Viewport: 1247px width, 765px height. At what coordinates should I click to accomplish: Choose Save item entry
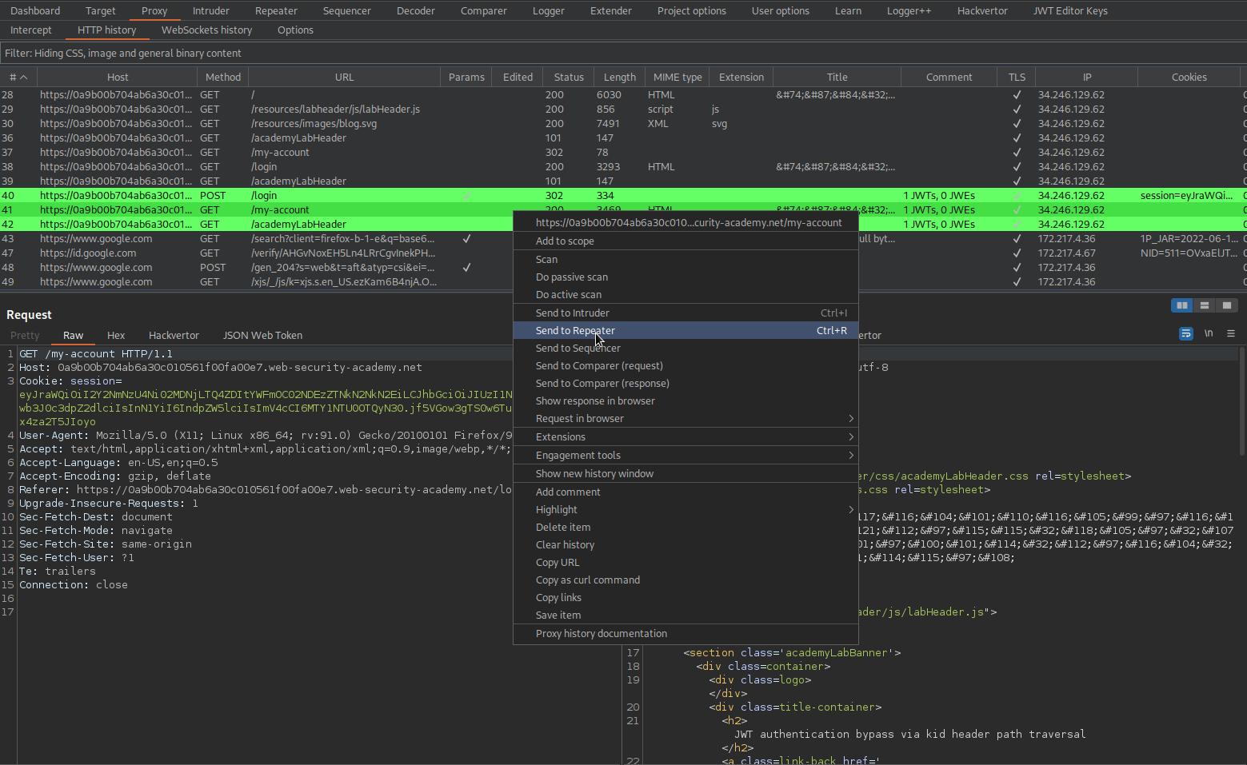point(685,616)
